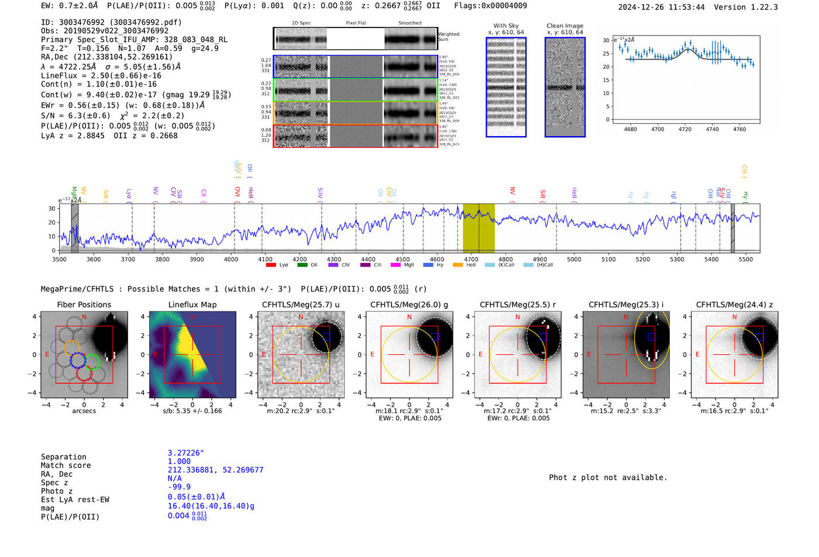Open the Fiber Positions cutout image

pos(84,355)
